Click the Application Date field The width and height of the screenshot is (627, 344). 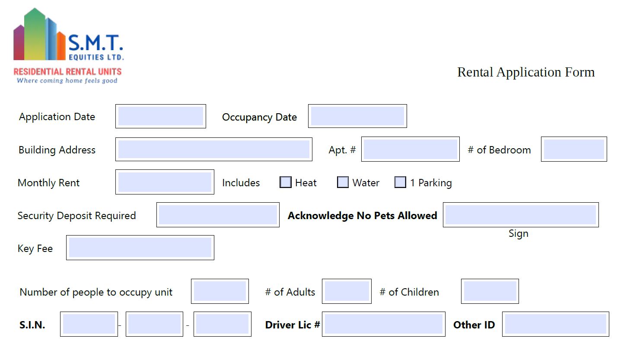tap(161, 116)
